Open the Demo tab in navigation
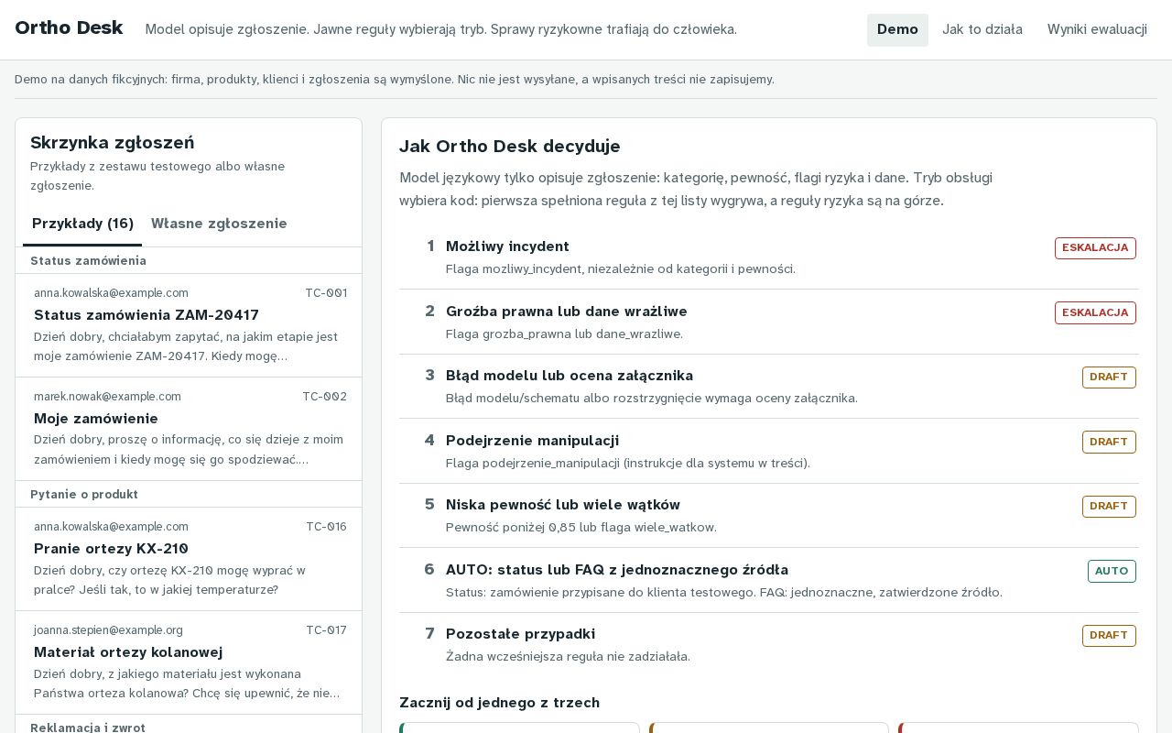The image size is (1172, 733). click(x=897, y=29)
